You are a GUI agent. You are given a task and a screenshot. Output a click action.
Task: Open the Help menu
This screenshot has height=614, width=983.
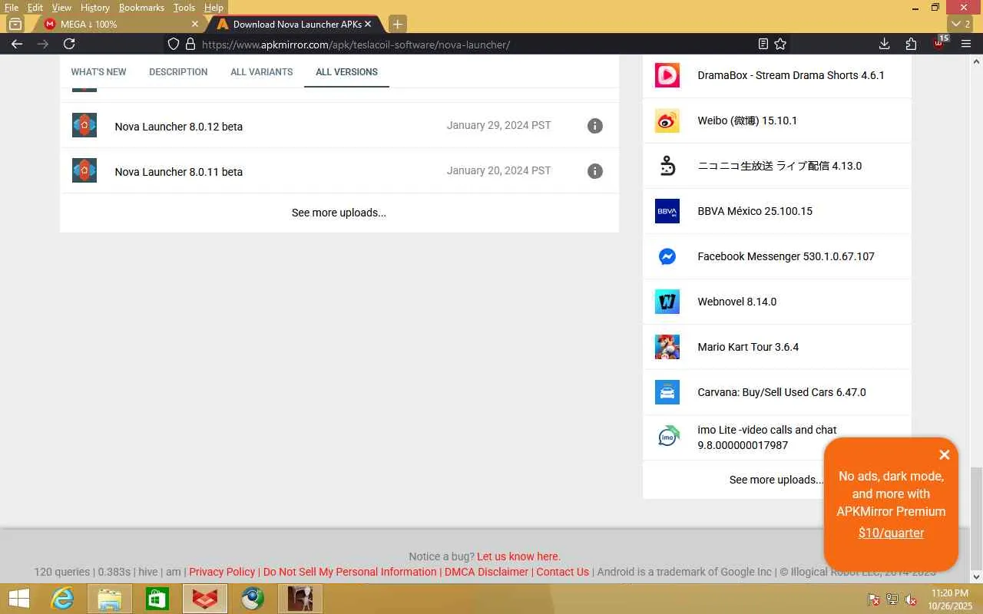click(x=213, y=8)
